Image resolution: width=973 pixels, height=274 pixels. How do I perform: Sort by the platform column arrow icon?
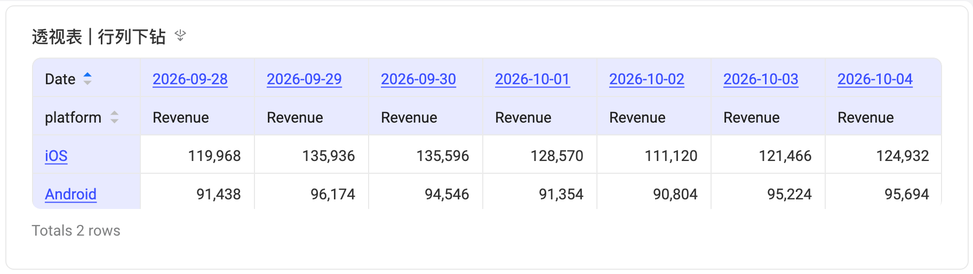[x=114, y=117]
